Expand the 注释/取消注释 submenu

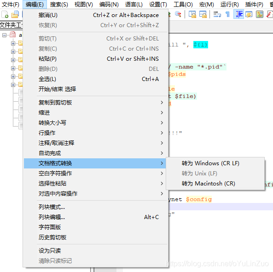95,143
